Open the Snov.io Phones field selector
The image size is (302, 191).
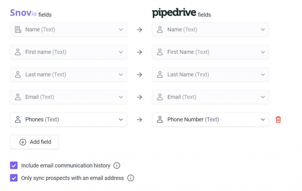pos(121,119)
